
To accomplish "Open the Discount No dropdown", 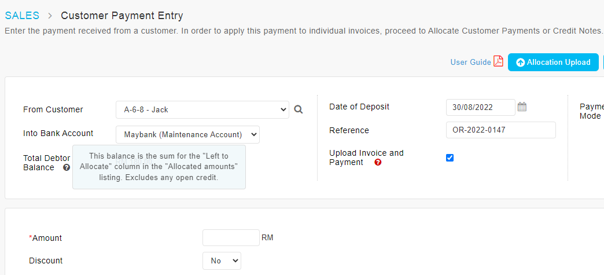I will 222,261.
